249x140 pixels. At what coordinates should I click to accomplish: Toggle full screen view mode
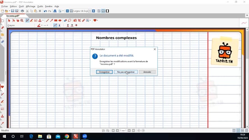point(107,11)
